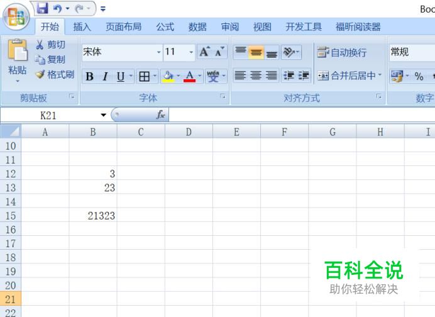
Task: Click the fx insert function icon
Action: pos(161,114)
